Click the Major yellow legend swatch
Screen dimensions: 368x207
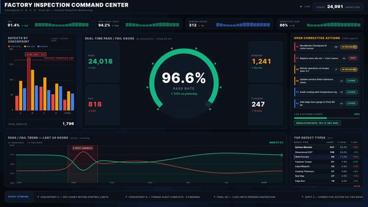(25, 47)
